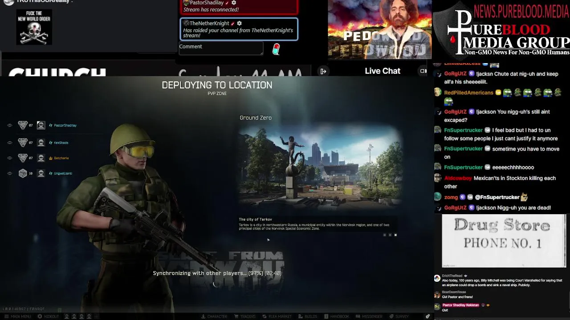
Task: Click KekShads' rank badge icon
Action: point(23,143)
